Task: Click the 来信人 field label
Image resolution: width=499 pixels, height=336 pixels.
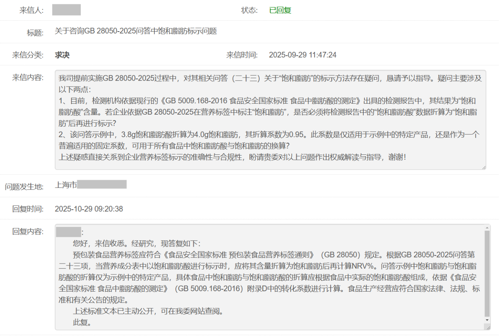Action: (32, 10)
